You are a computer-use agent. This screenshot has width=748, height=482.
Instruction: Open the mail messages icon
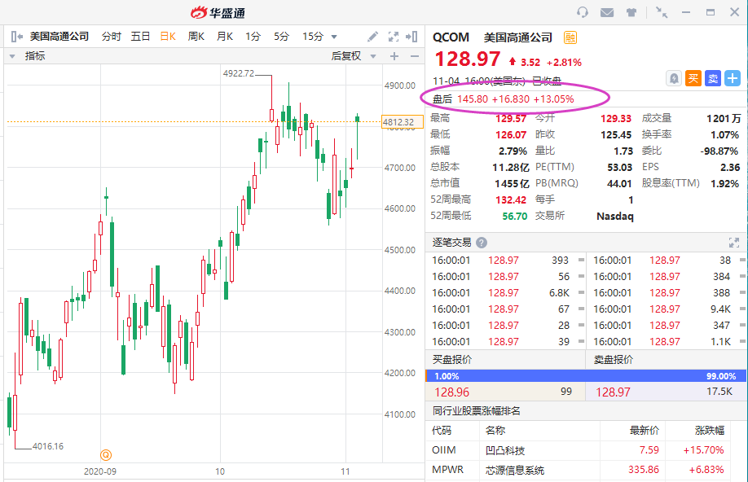point(607,12)
